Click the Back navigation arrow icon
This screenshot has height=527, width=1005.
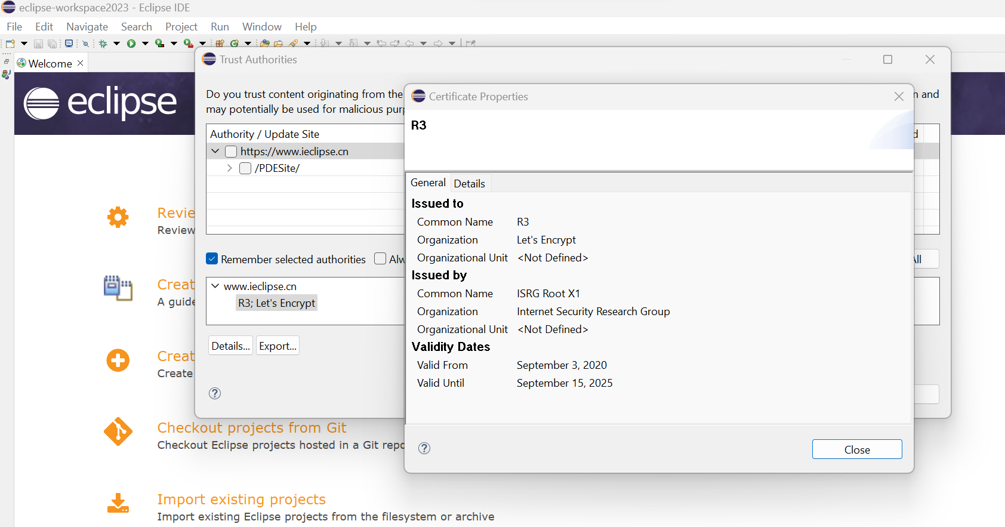[x=409, y=44]
